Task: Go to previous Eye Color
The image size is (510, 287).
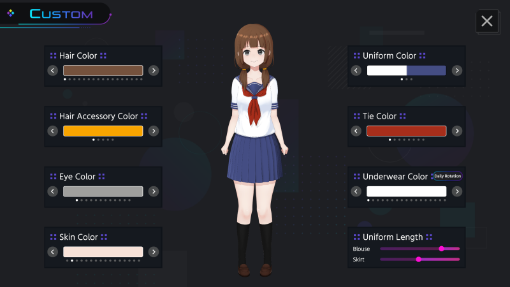Action: 53,191
